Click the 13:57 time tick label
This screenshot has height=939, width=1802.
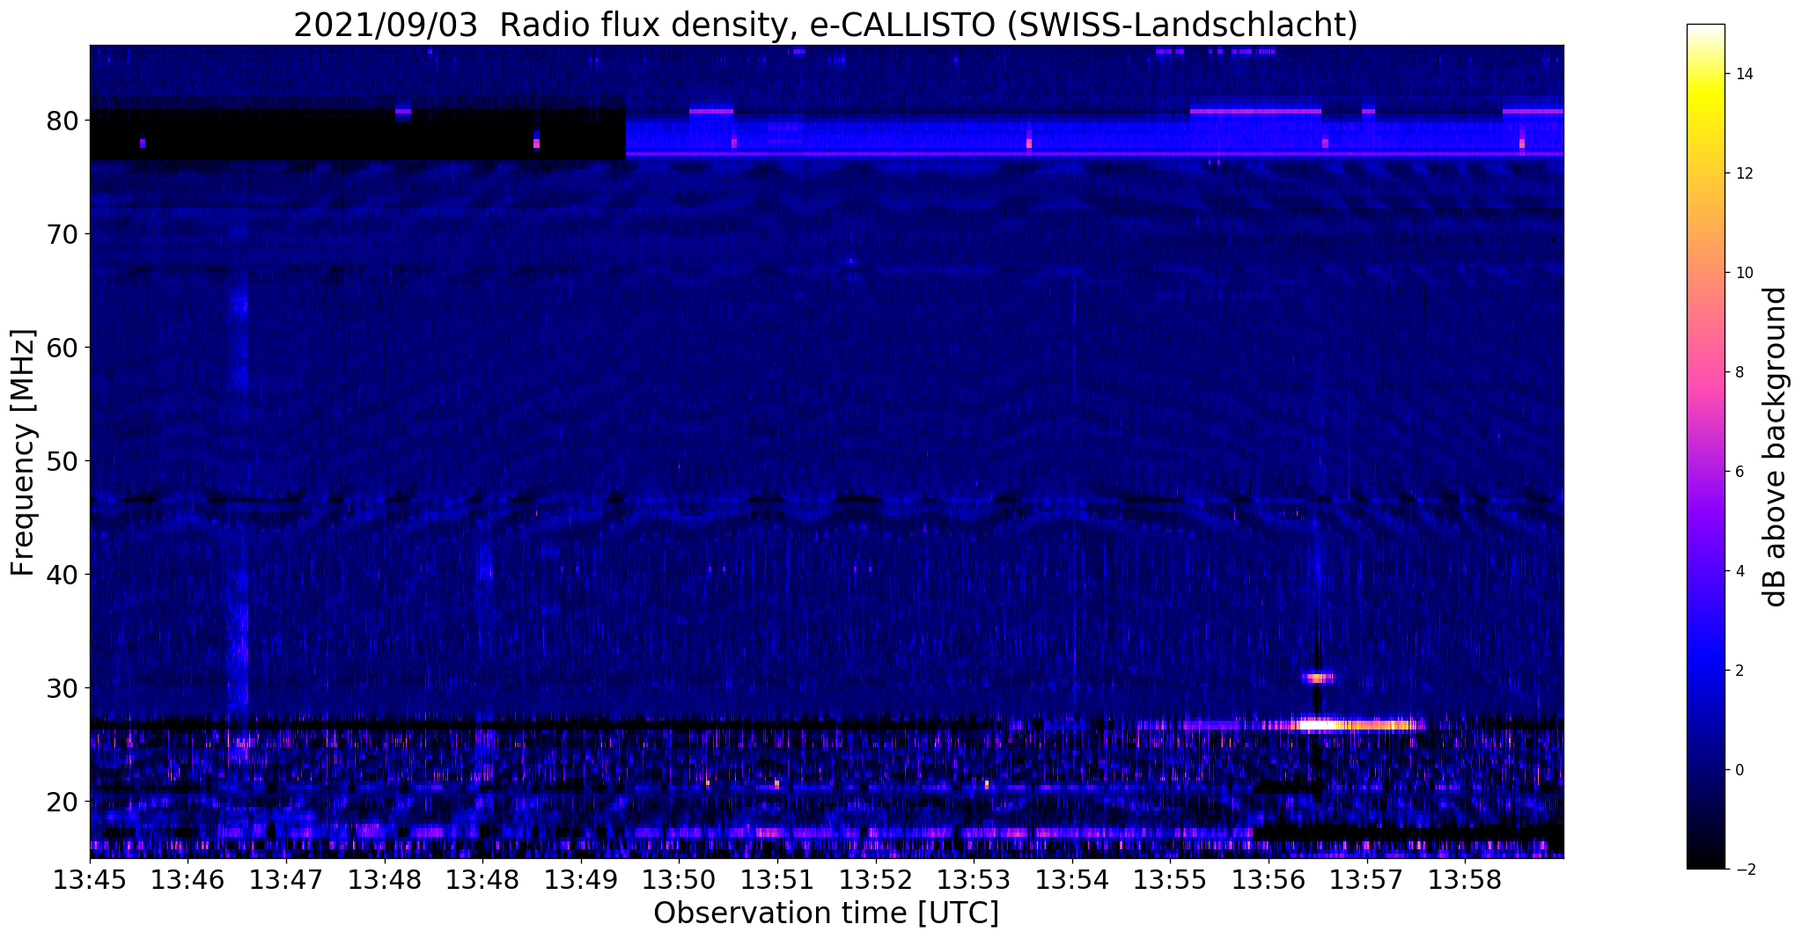1366,880
